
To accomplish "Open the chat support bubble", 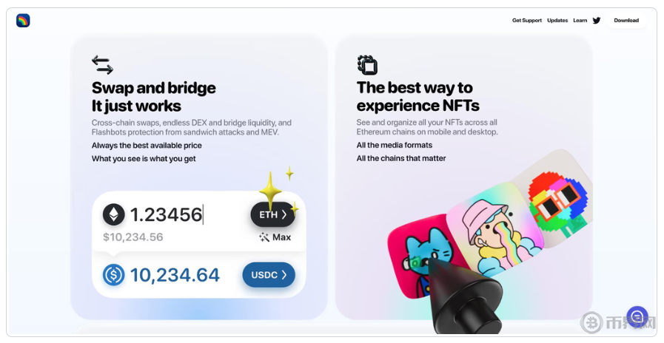I will (x=637, y=317).
